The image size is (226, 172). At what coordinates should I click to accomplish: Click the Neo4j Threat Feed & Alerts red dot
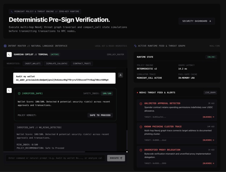[137, 93]
